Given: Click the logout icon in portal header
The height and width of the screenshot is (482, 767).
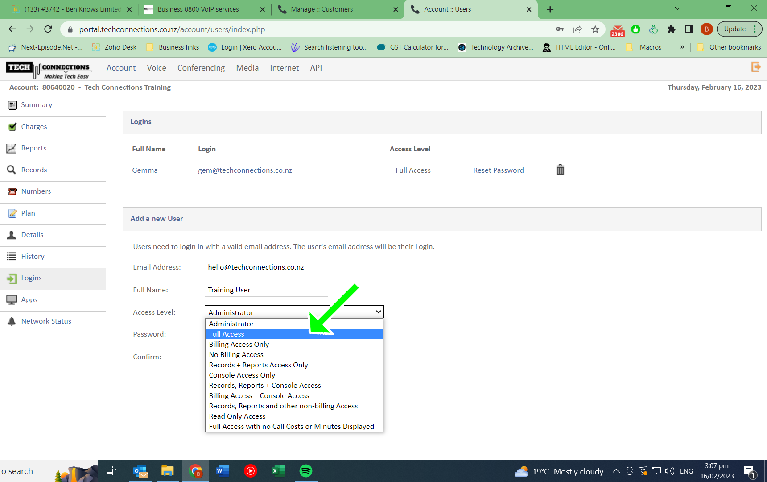Looking at the screenshot, I should [755, 67].
